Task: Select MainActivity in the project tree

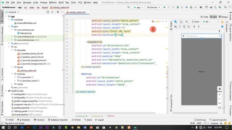Action: coord(26,33)
